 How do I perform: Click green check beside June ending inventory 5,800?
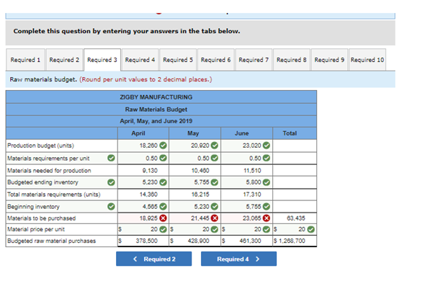click(x=267, y=182)
